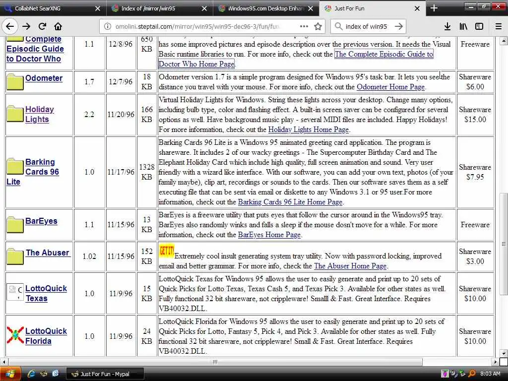The height and width of the screenshot is (381, 508).
Task: Launch Internet Explorer from quick launch
Action: click(31, 374)
